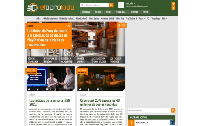
Task: Select ESTADO XBOX GAME STUDIOS carousel tab
Action: (101, 60)
